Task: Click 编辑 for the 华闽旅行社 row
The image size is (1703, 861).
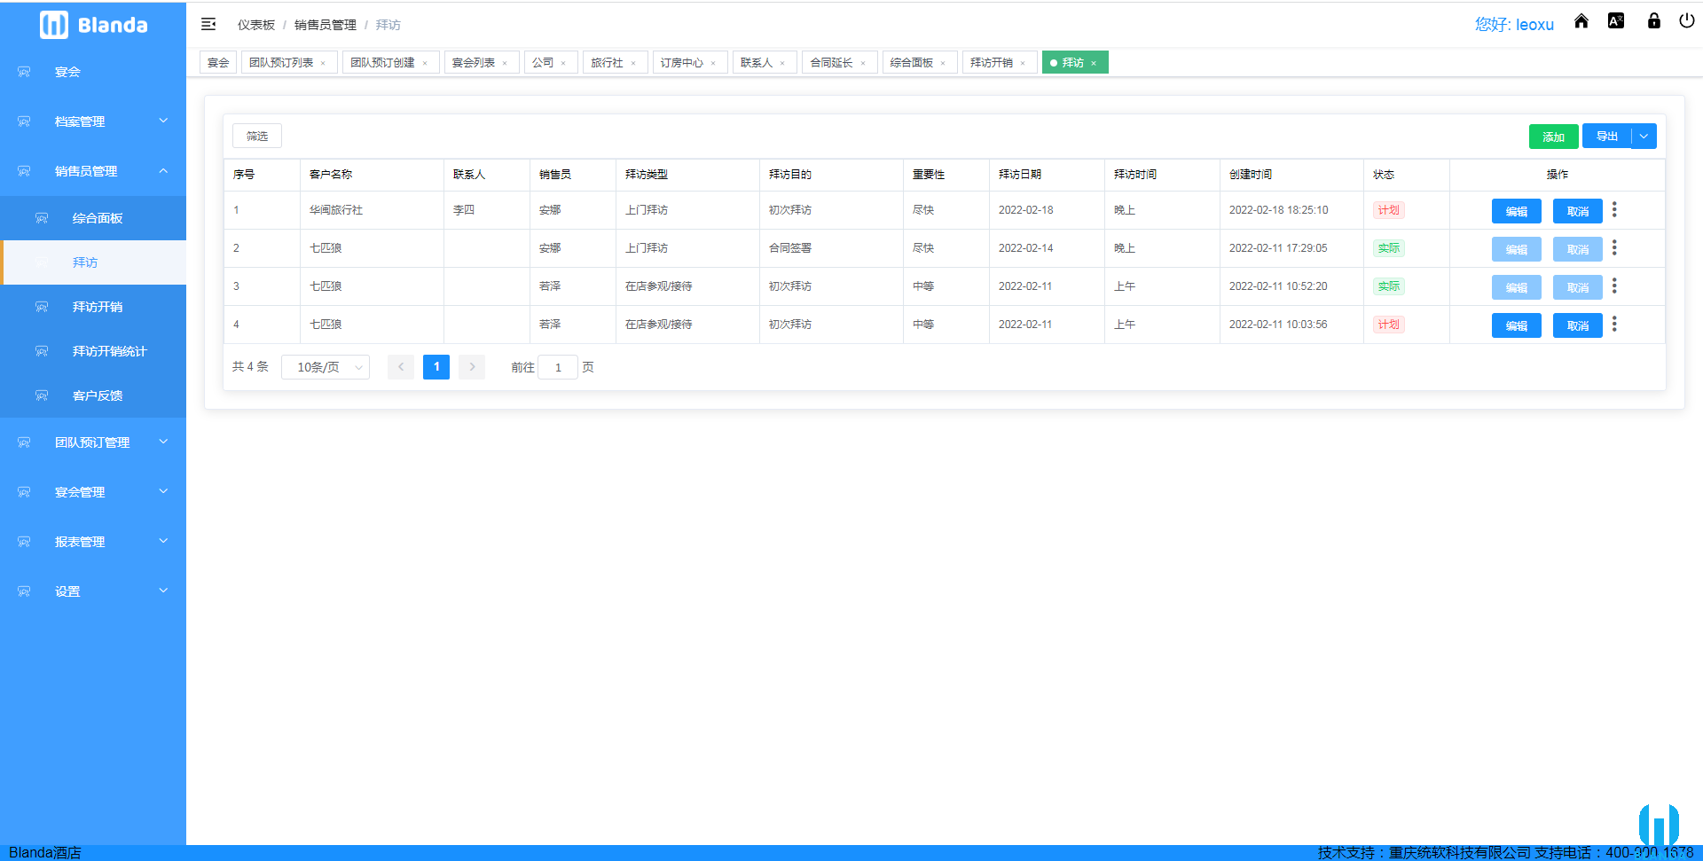Action: coord(1516,211)
